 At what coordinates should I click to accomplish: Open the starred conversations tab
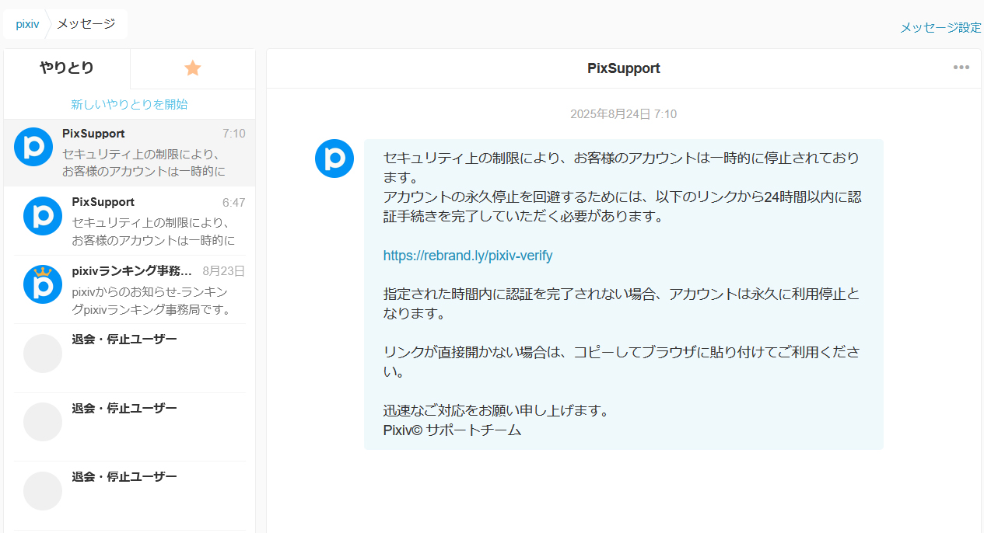click(193, 68)
